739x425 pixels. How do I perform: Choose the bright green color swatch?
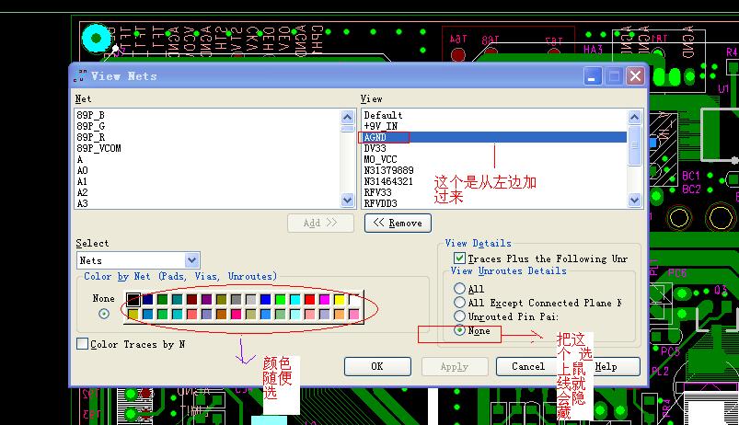click(281, 299)
